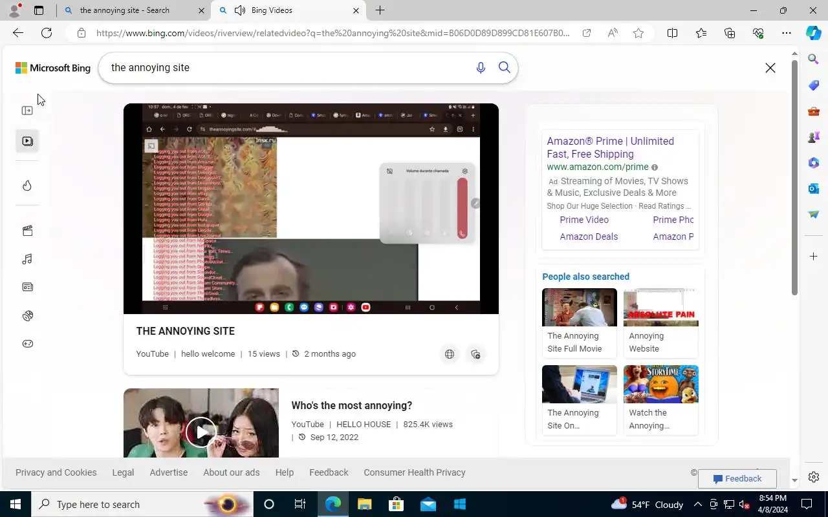Viewport: 828px width, 517px height.
Task: Open news sidebar icon
Action: (x=27, y=287)
